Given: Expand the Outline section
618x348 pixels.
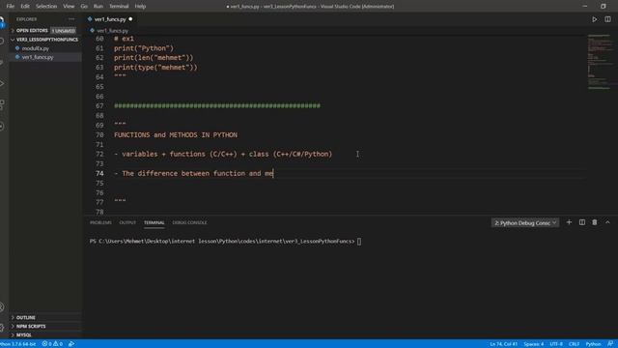Looking at the screenshot, I should coord(23,318).
